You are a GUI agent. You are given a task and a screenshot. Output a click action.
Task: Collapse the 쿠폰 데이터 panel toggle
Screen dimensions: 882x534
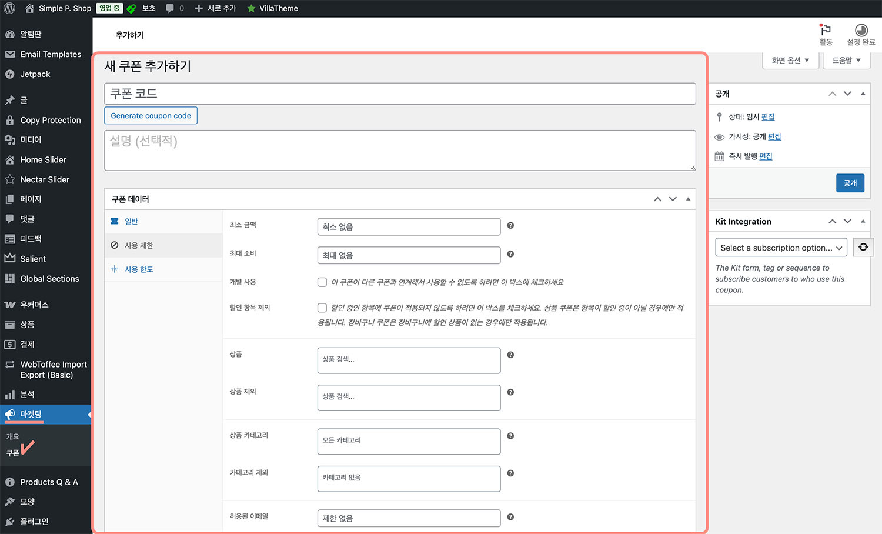pos(688,199)
